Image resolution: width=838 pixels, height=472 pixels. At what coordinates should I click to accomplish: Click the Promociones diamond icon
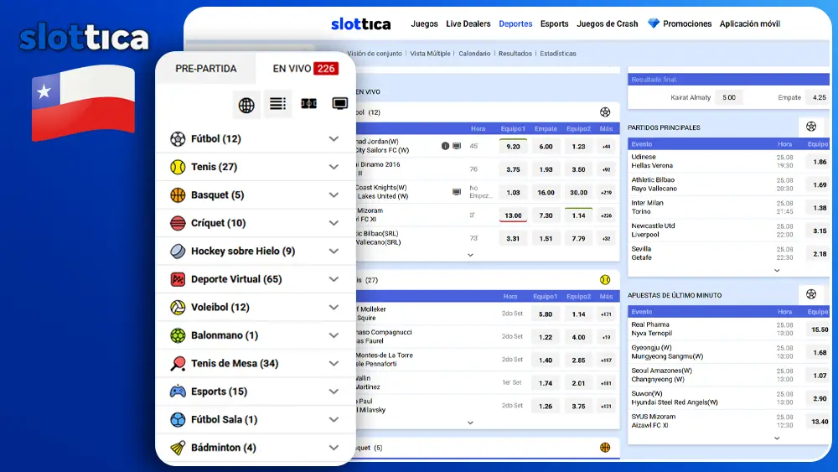[x=654, y=23]
